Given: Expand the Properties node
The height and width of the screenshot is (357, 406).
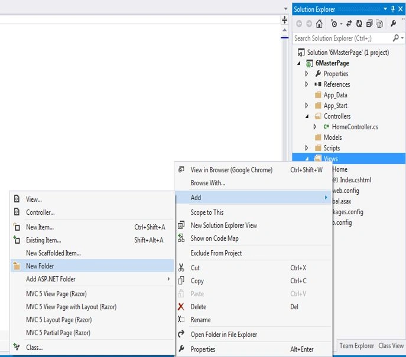Looking at the screenshot, I should (x=307, y=74).
